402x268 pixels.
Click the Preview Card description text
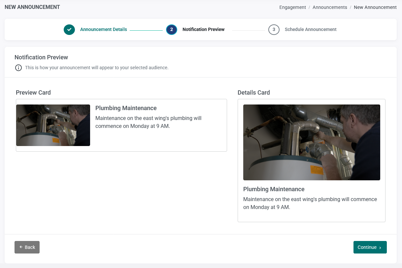point(149,122)
